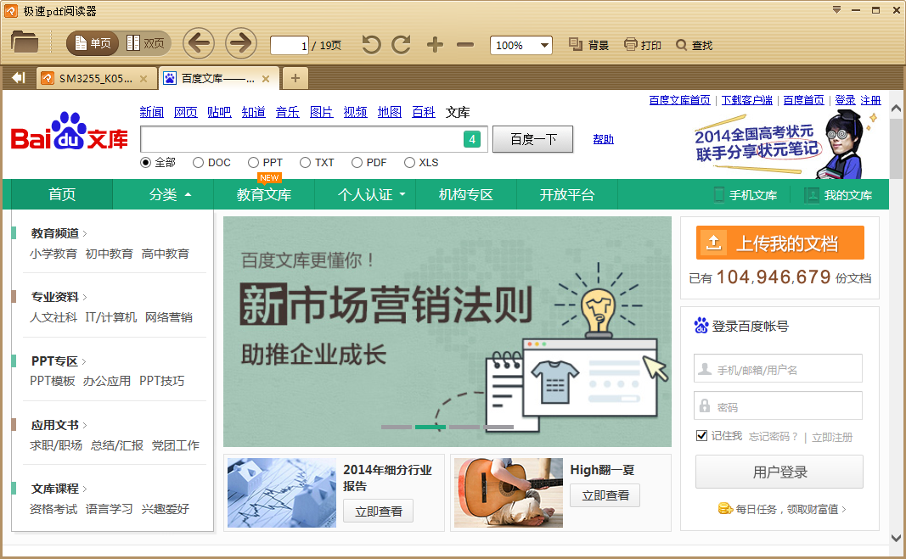Click the upload arrow icon on orange button
906x559 pixels.
pos(713,243)
